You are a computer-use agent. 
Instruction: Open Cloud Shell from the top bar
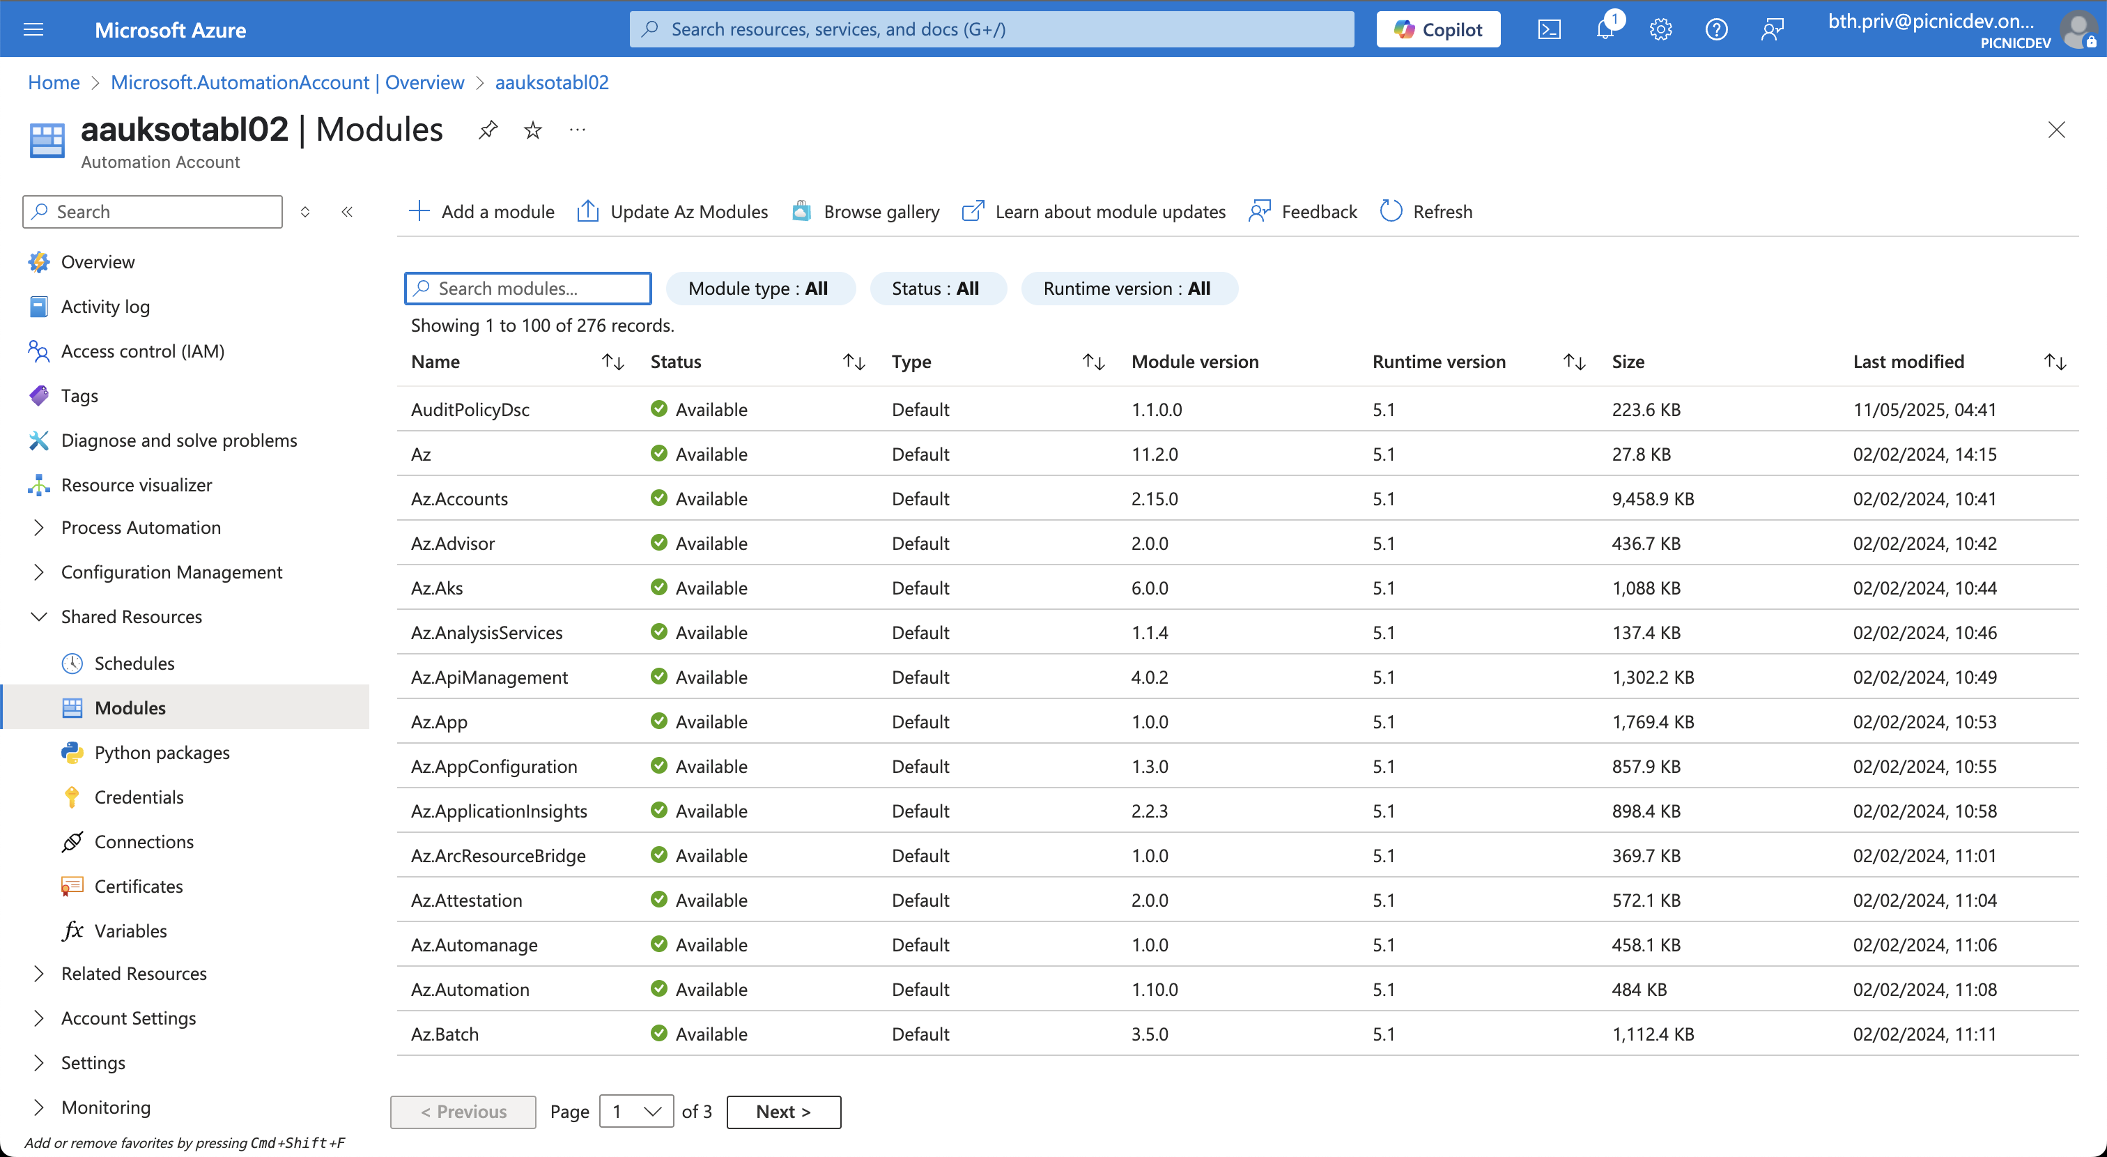click(x=1549, y=29)
